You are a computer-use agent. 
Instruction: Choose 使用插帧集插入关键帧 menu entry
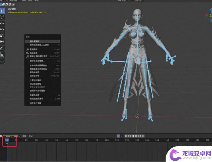pos(43,45)
